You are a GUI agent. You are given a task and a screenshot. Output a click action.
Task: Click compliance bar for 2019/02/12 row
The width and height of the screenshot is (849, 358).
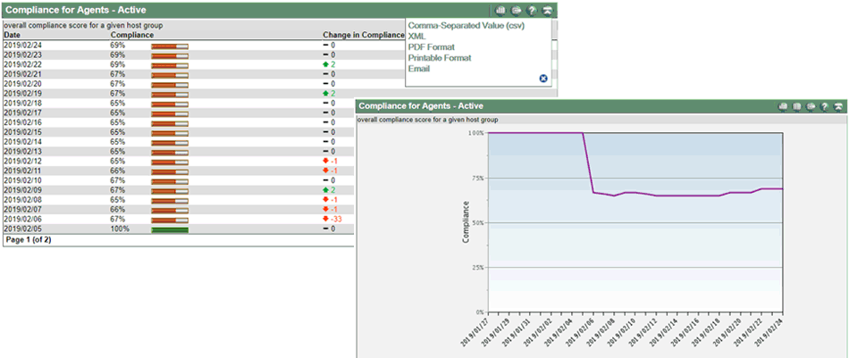point(170,162)
